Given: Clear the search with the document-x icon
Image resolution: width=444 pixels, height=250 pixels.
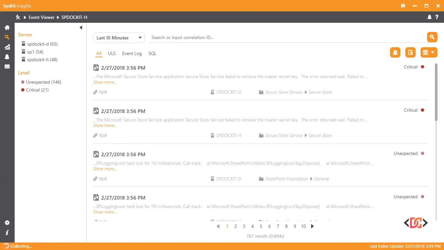Looking at the screenshot, I should pyautogui.click(x=410, y=52).
